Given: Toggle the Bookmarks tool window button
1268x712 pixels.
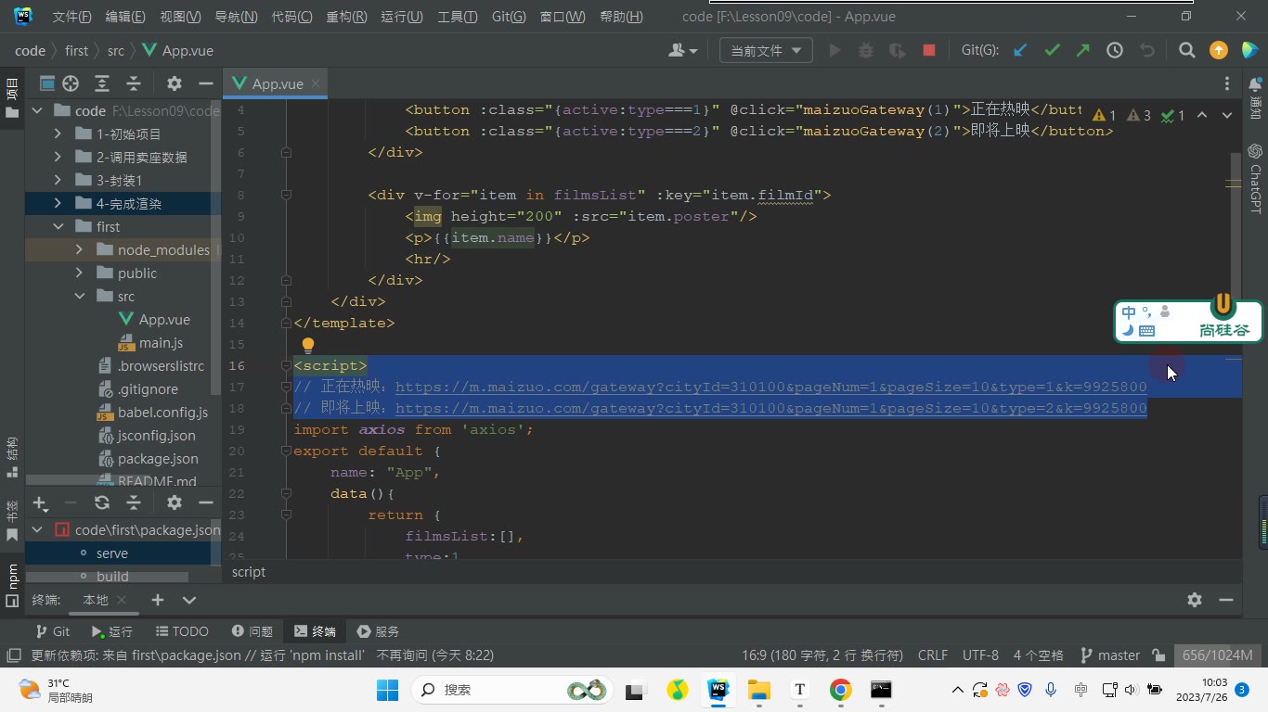Looking at the screenshot, I should click(x=12, y=521).
